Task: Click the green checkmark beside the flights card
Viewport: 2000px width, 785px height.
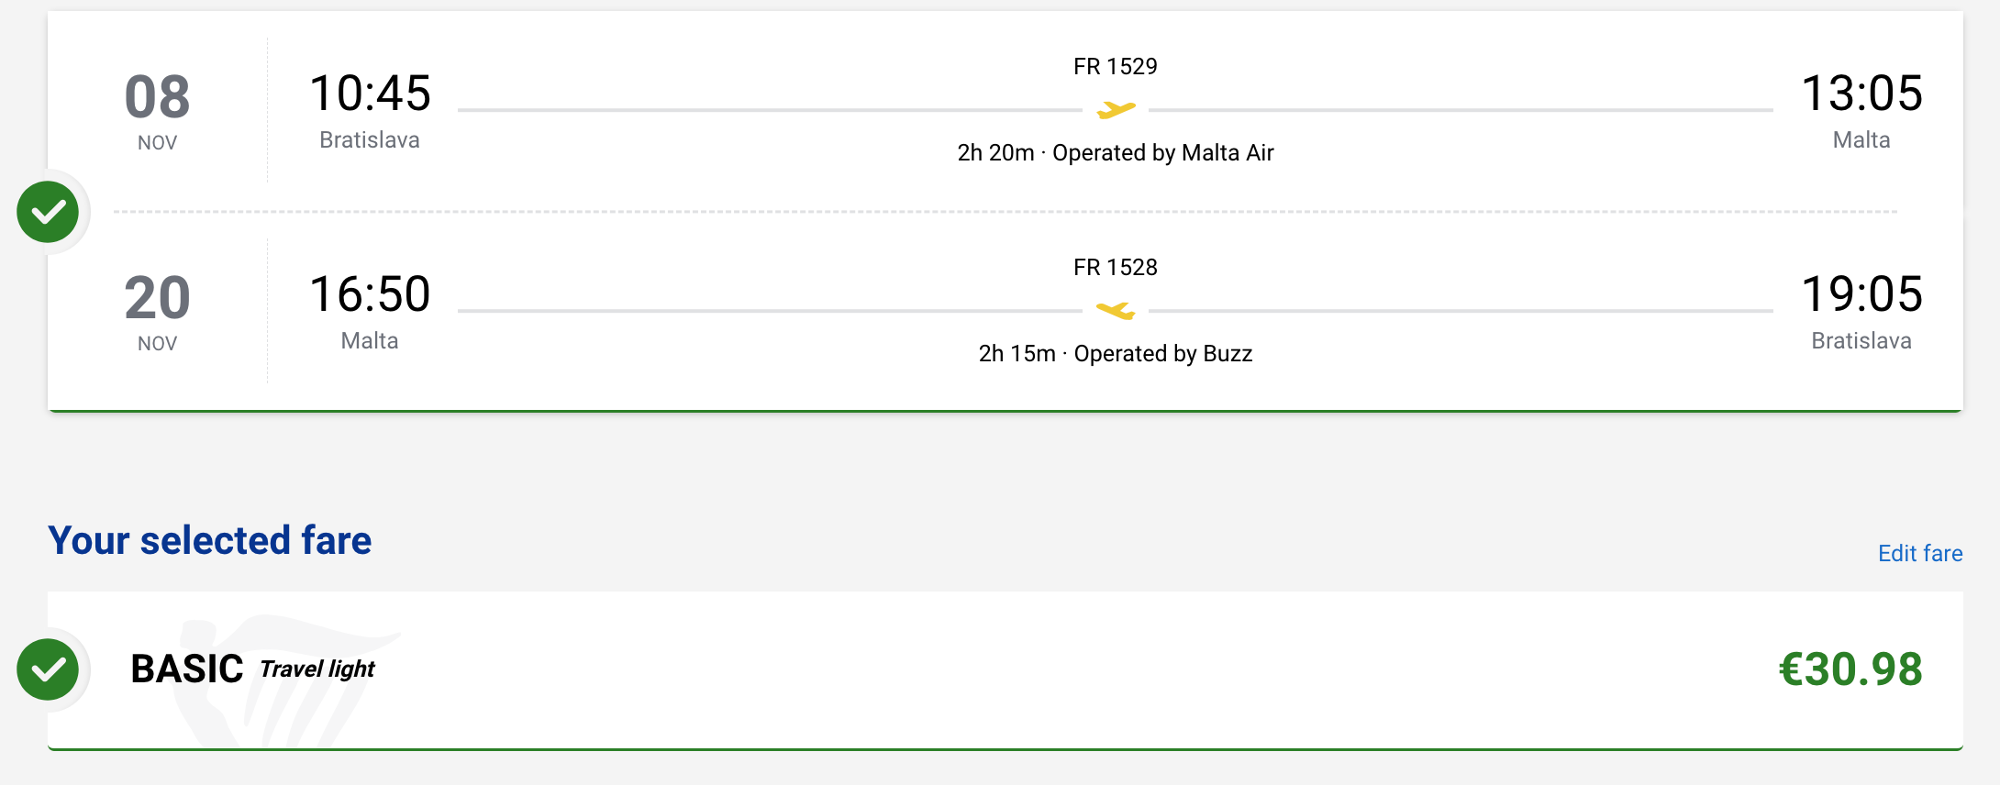Action: click(x=48, y=212)
